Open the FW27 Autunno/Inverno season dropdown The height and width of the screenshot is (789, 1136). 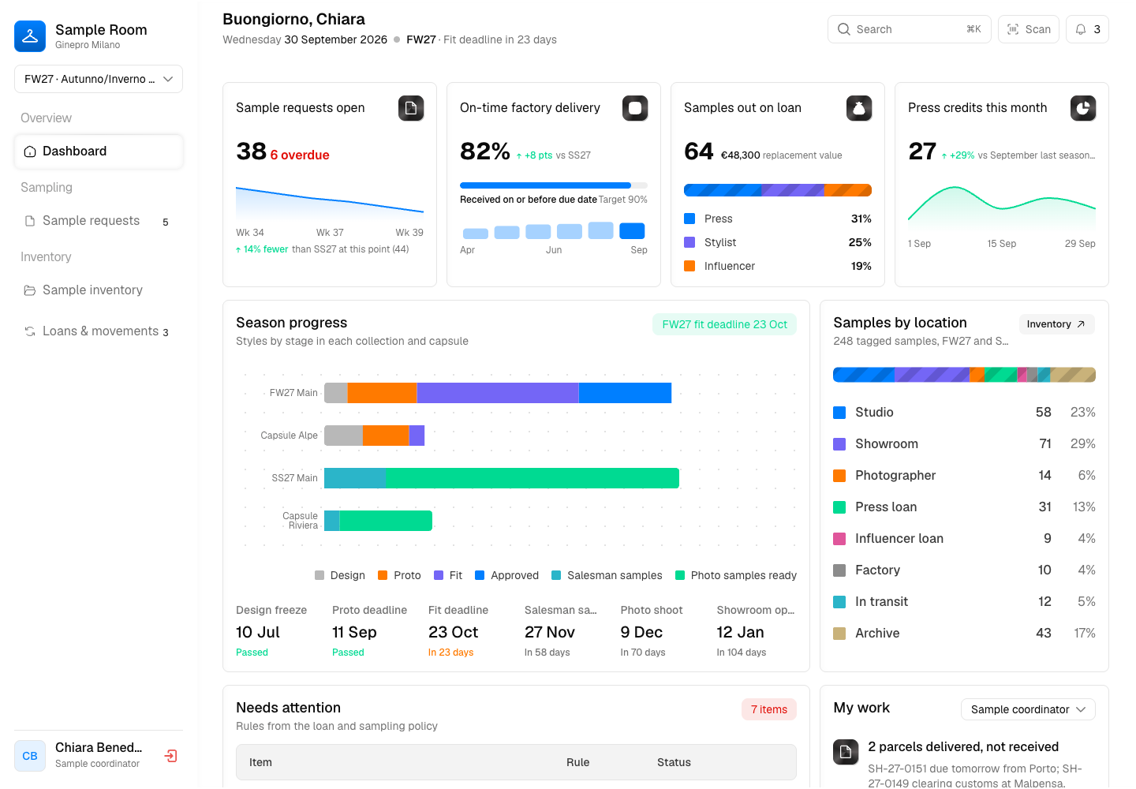[99, 79]
